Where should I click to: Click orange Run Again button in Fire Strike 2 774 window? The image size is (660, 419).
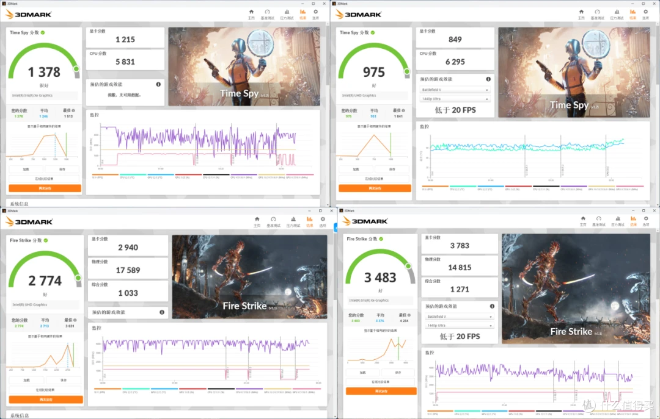tap(45, 399)
